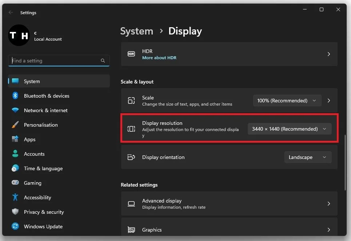Open Advanced display chevron
This screenshot has height=241, width=351.
click(328, 204)
